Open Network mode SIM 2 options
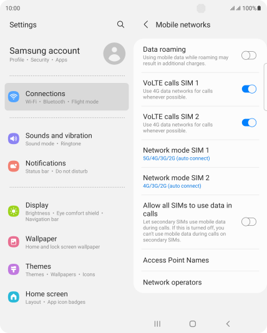Image resolution: width=267 pixels, height=333 pixels. click(200, 181)
